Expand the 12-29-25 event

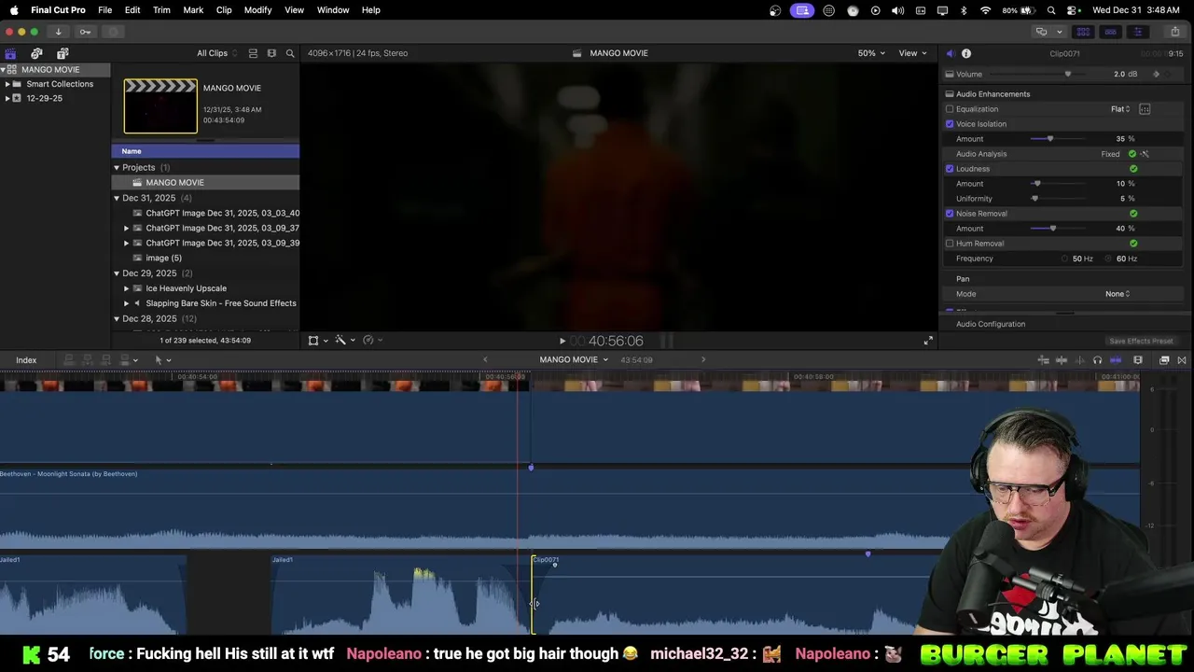[7, 98]
